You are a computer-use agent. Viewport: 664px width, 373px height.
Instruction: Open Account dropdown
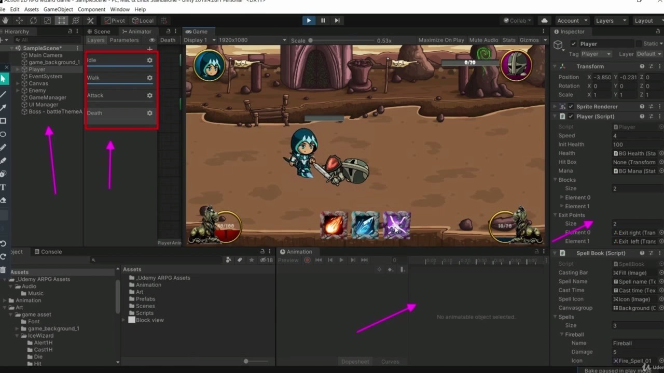pos(572,20)
